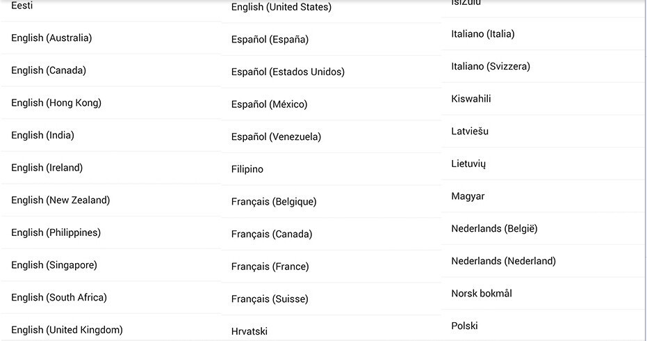
Task: Select English (Hong Kong) option
Action: (56, 103)
